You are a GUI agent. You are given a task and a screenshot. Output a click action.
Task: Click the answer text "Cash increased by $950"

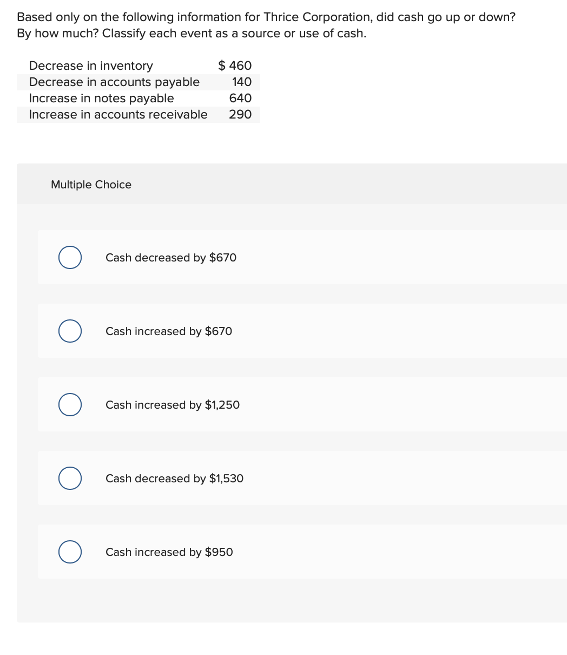(169, 552)
